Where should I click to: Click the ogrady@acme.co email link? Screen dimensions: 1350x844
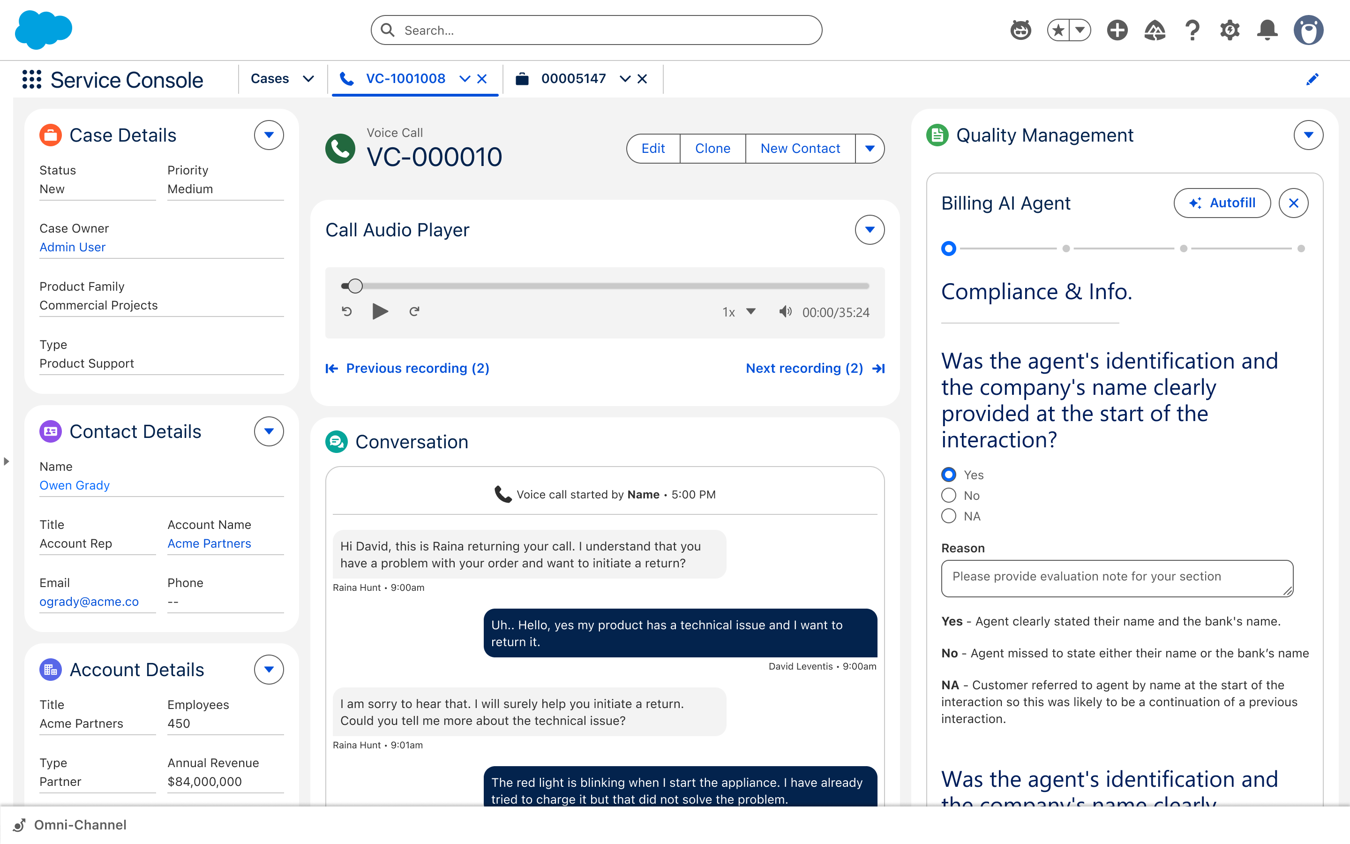click(x=89, y=602)
